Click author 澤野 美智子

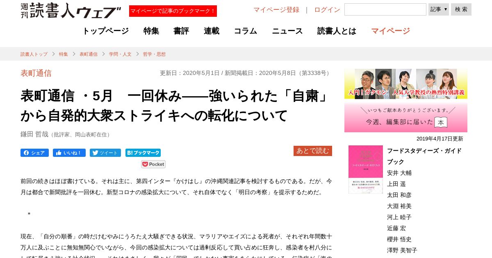(402, 250)
